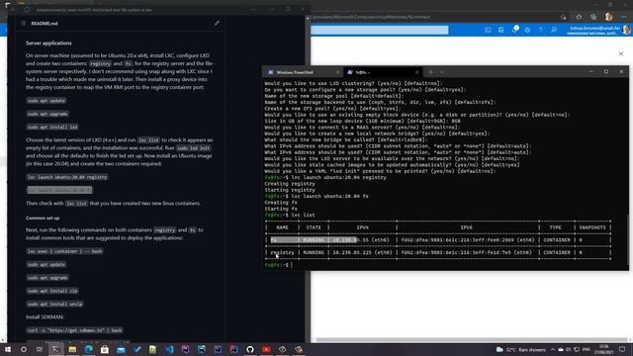This screenshot has height=356, width=633.
Task: Open Azure notifications bell
Action: (514, 30)
